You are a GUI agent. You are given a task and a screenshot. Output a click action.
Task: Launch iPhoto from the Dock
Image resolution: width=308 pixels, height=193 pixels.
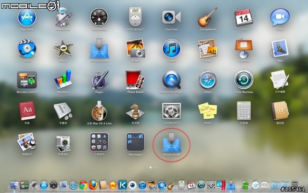(x=152, y=185)
